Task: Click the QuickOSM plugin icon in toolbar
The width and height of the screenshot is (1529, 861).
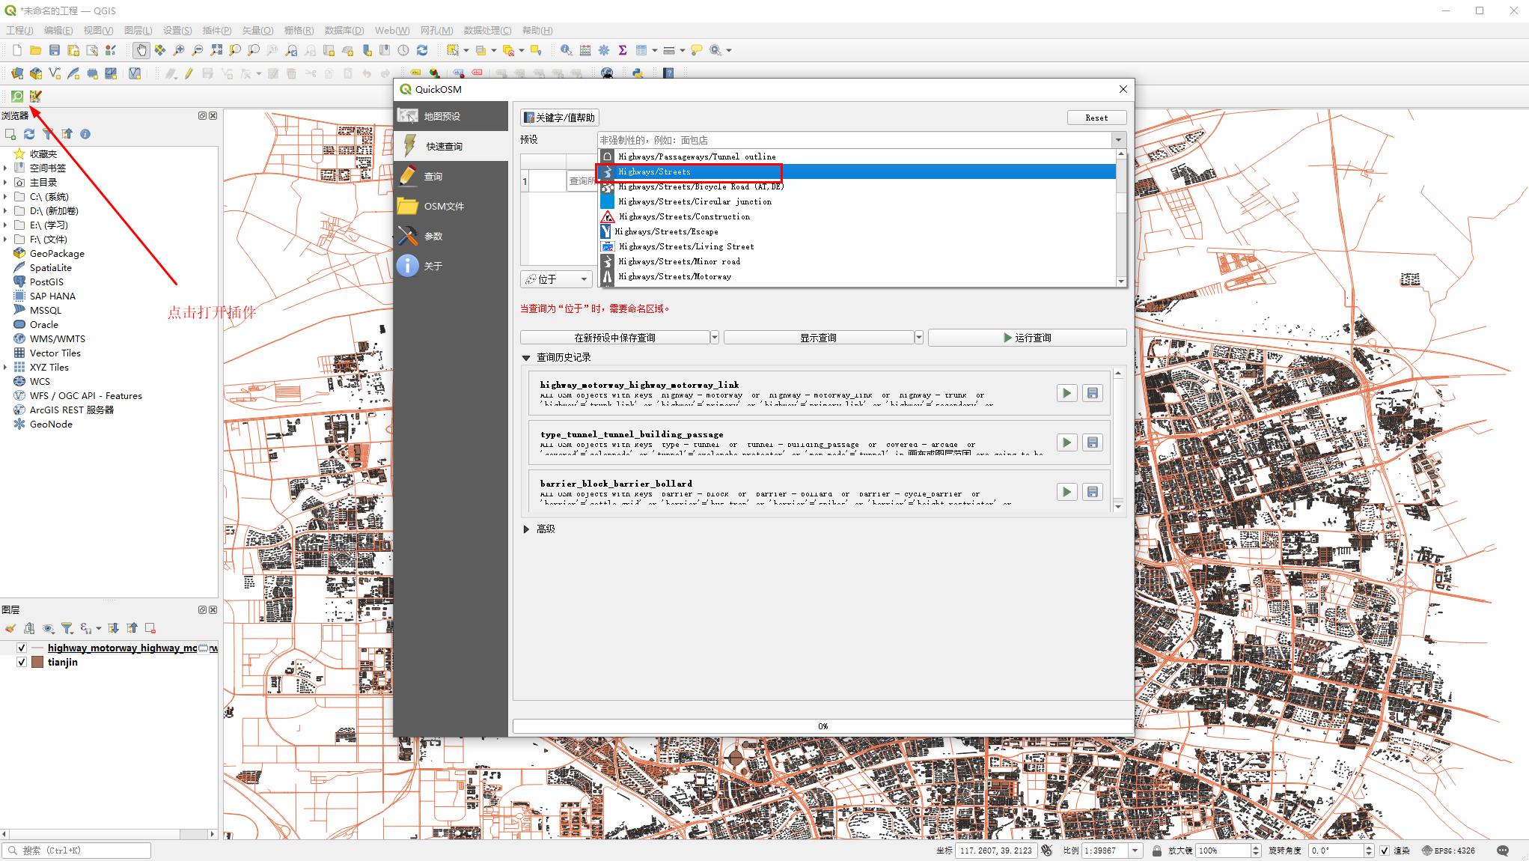Action: (16, 96)
